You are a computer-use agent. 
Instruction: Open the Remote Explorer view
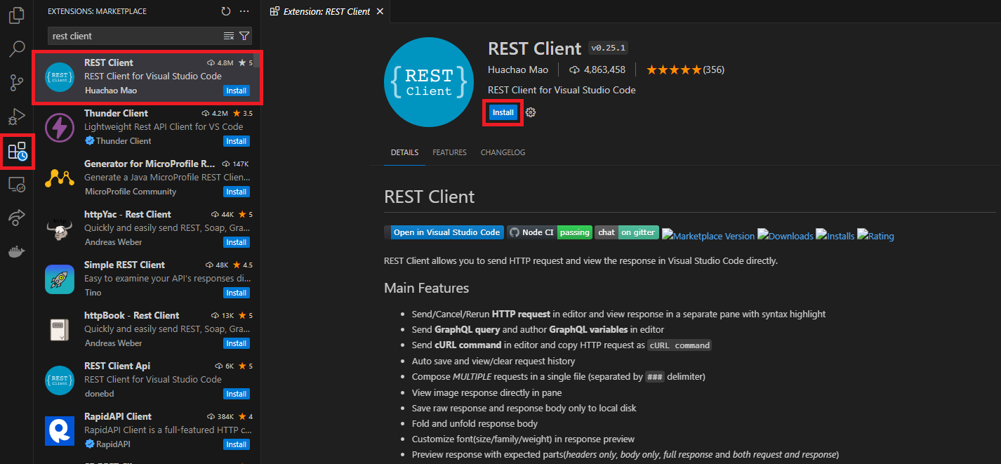click(17, 184)
